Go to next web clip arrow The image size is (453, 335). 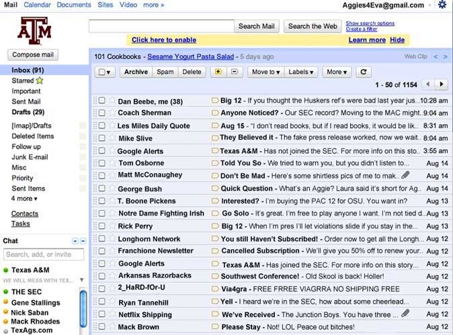click(445, 56)
